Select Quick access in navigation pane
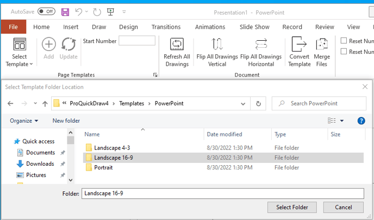This screenshot has width=374, height=220. point(34,141)
